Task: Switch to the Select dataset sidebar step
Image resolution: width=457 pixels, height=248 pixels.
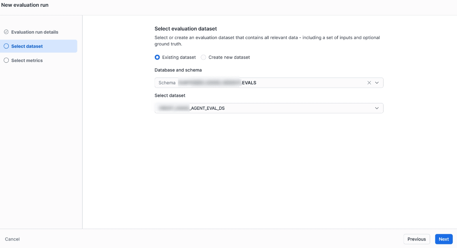Action: [27, 46]
